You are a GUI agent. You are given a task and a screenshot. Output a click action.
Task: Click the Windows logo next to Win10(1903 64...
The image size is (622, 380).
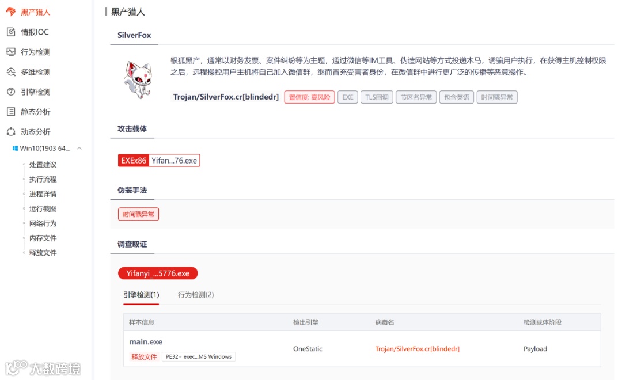[x=15, y=149]
